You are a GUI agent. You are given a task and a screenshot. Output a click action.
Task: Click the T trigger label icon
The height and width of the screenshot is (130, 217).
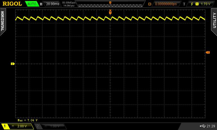point(184,4)
